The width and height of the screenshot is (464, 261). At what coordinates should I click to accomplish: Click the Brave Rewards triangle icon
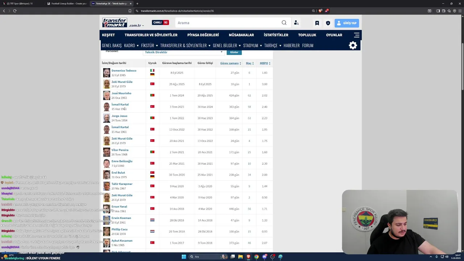click(x=327, y=11)
